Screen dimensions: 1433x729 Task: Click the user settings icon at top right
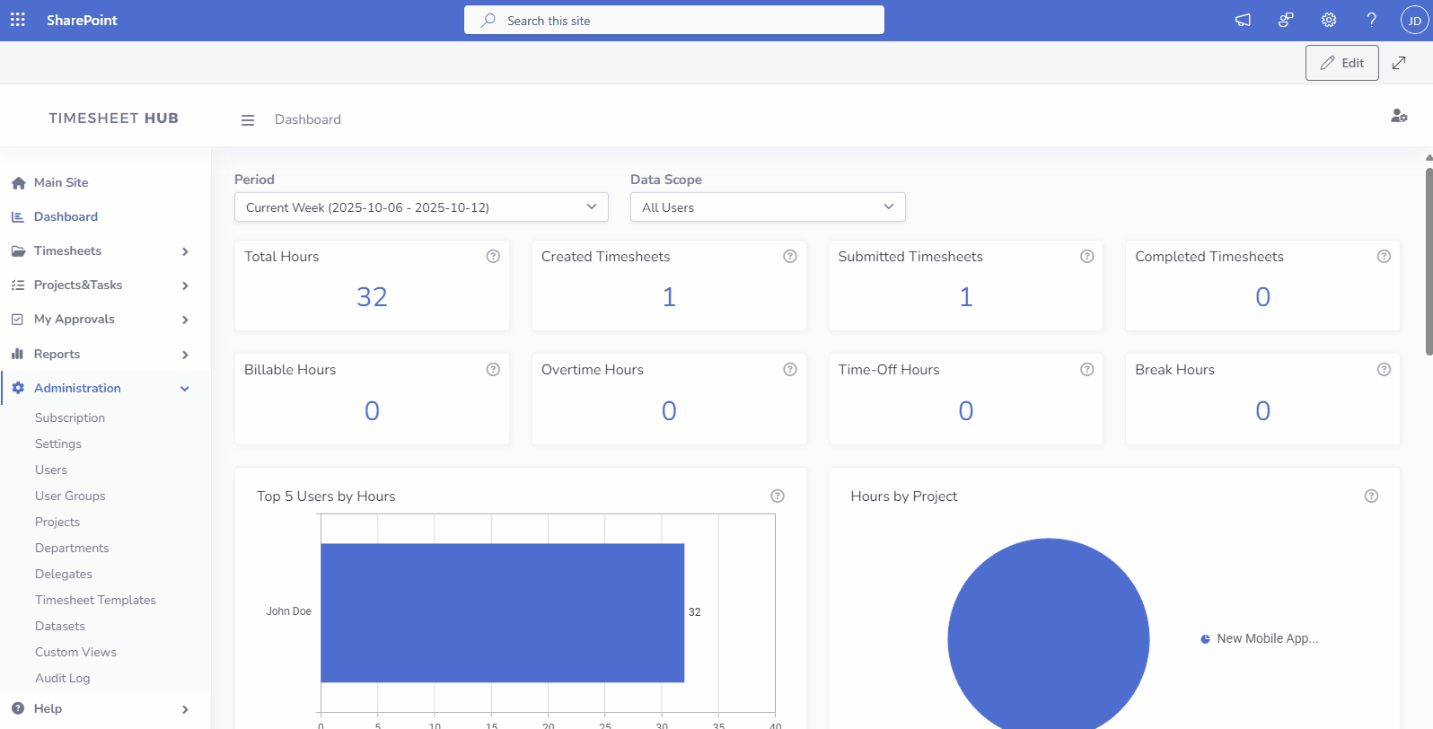pyautogui.click(x=1398, y=116)
